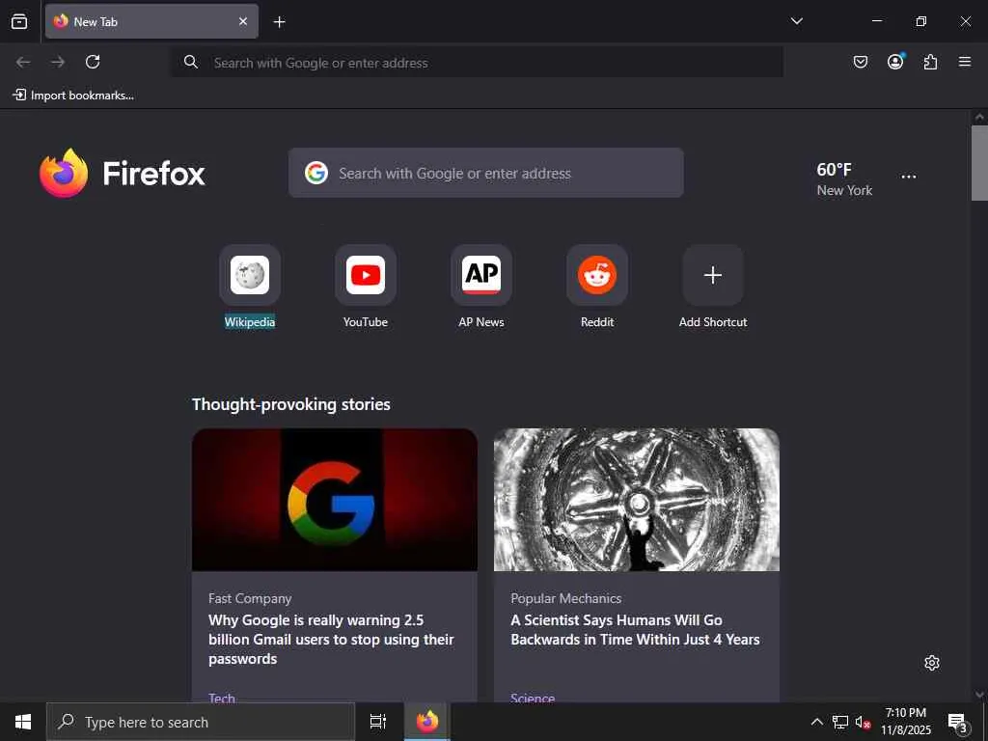Open the Firefox account icon
The height and width of the screenshot is (741, 988).
[895, 61]
